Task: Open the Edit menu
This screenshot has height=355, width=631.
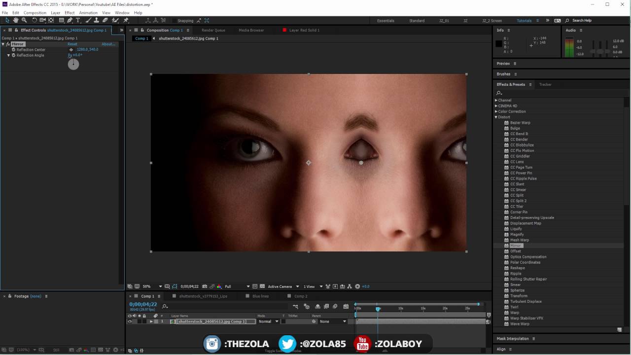Action: click(x=16, y=13)
